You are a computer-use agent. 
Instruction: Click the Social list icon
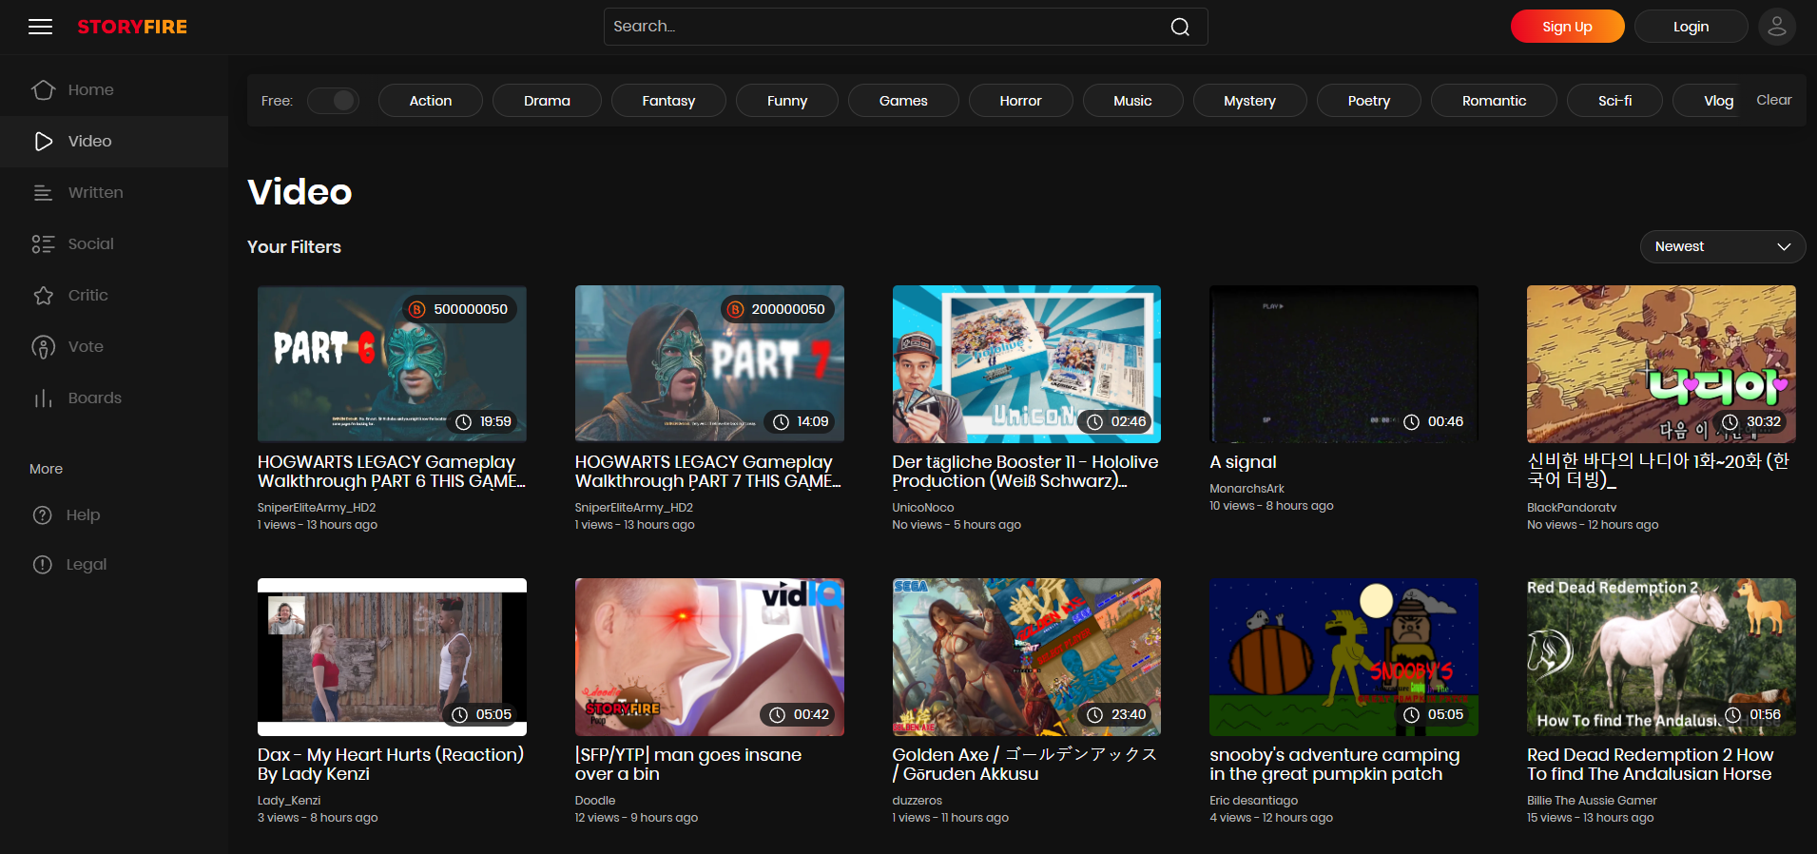(44, 244)
